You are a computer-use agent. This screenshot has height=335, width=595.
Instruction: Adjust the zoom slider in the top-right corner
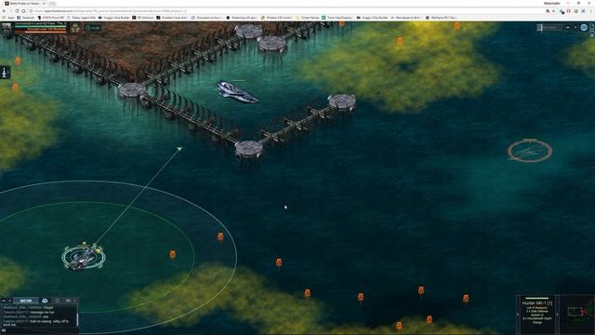click(549, 27)
